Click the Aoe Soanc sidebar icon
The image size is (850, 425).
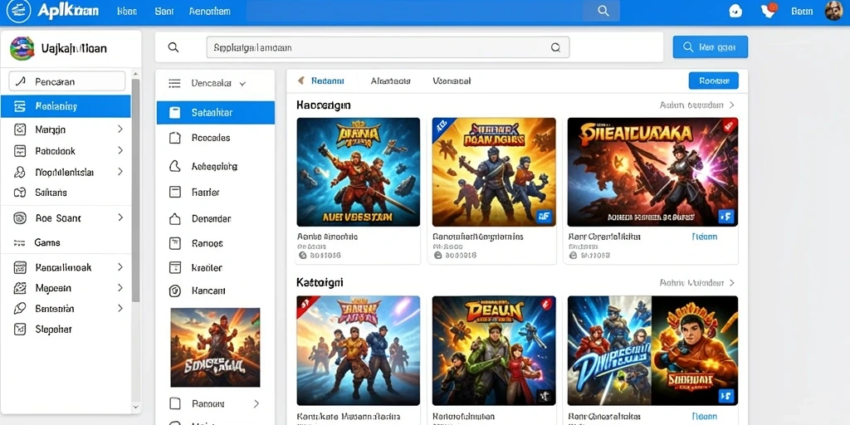pyautogui.click(x=20, y=218)
